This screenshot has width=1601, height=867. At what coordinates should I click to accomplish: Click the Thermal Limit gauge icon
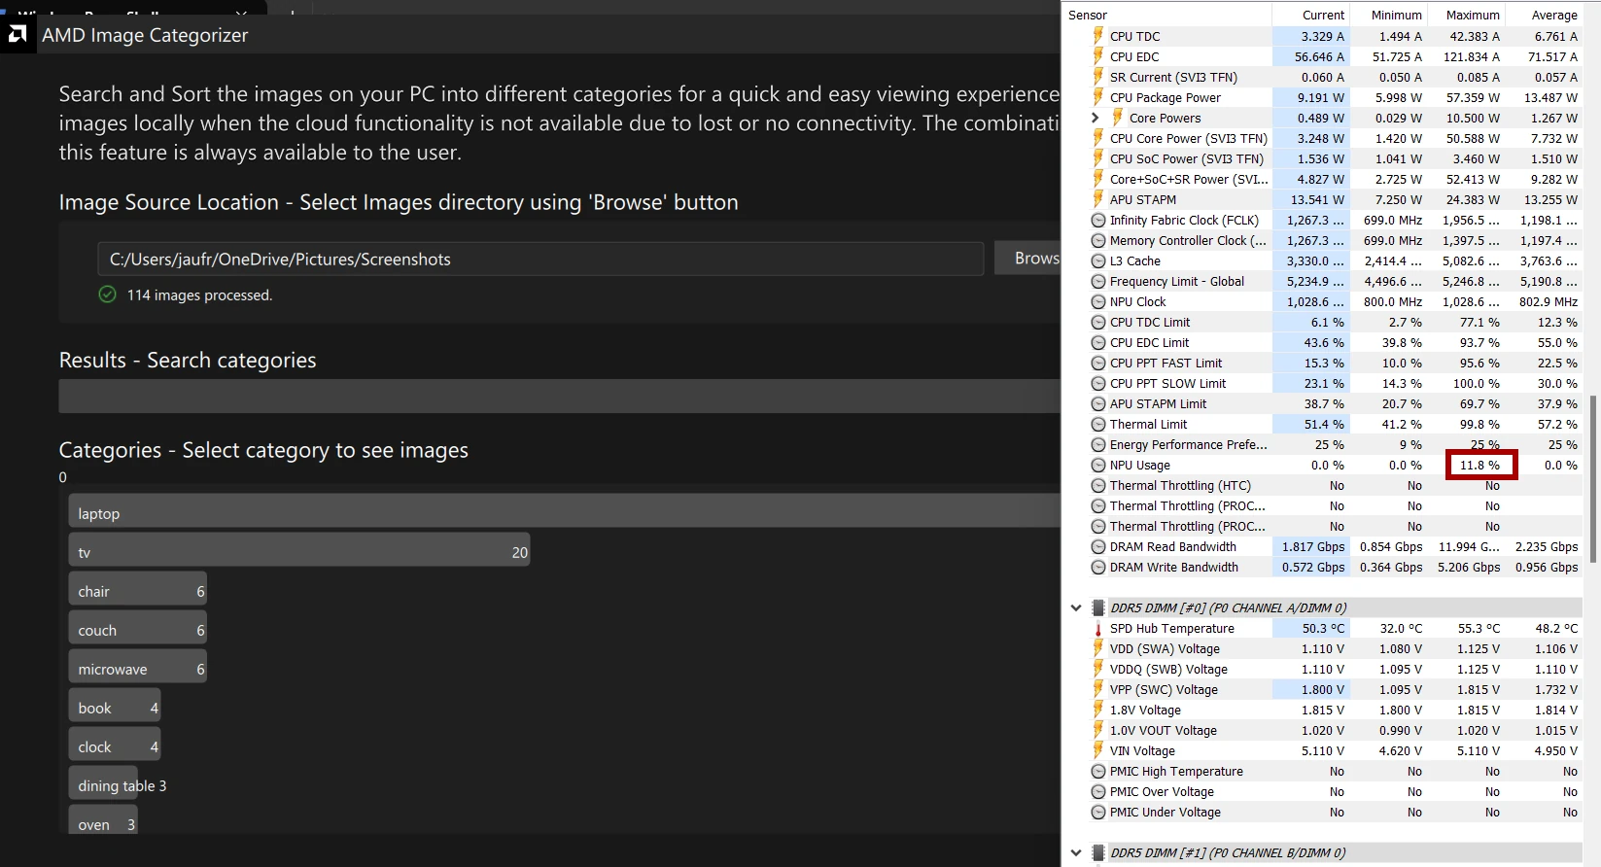(x=1098, y=425)
